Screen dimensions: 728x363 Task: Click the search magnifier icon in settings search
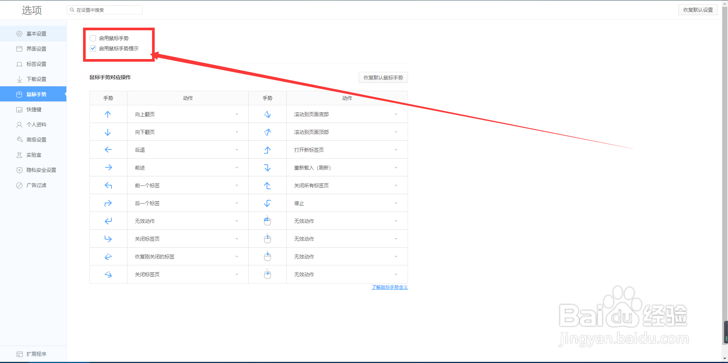pos(72,10)
